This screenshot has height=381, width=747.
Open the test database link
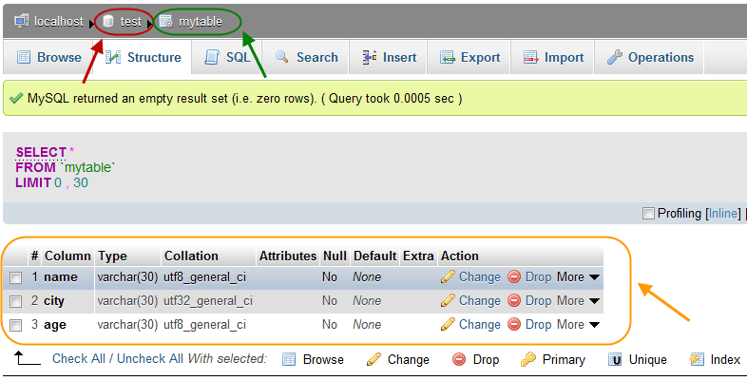(130, 22)
